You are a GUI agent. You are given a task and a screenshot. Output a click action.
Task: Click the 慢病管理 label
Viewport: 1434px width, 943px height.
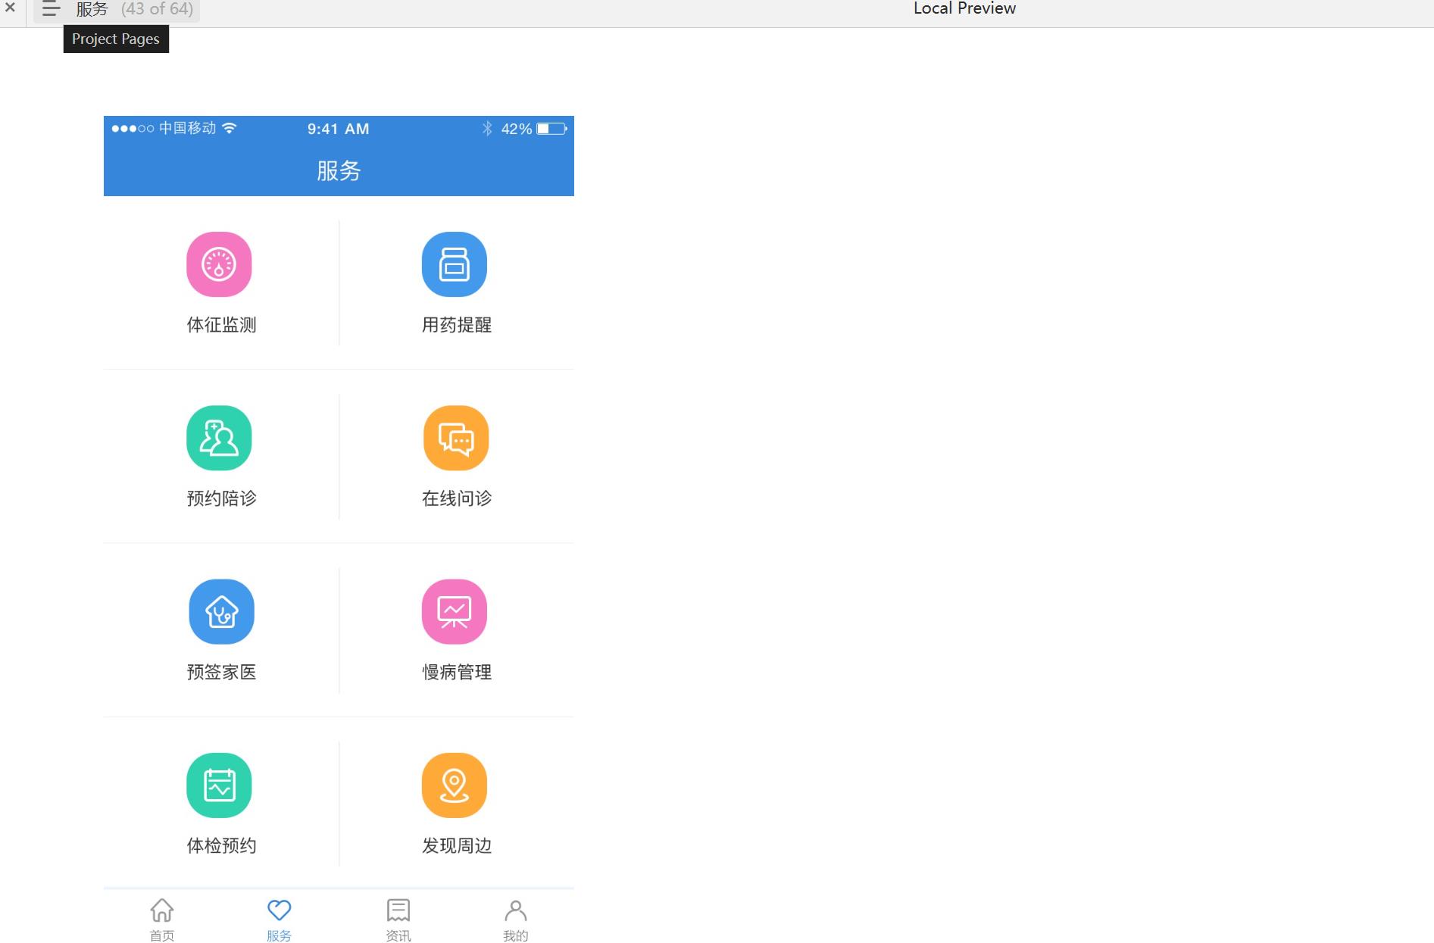click(x=457, y=672)
